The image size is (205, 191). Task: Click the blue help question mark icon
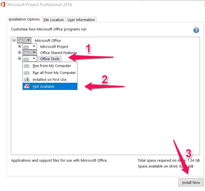[196, 30]
